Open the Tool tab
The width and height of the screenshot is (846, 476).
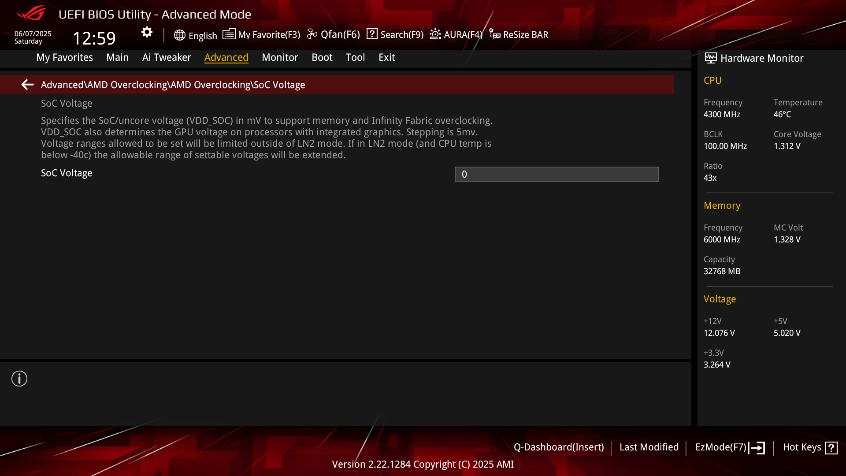coord(355,57)
